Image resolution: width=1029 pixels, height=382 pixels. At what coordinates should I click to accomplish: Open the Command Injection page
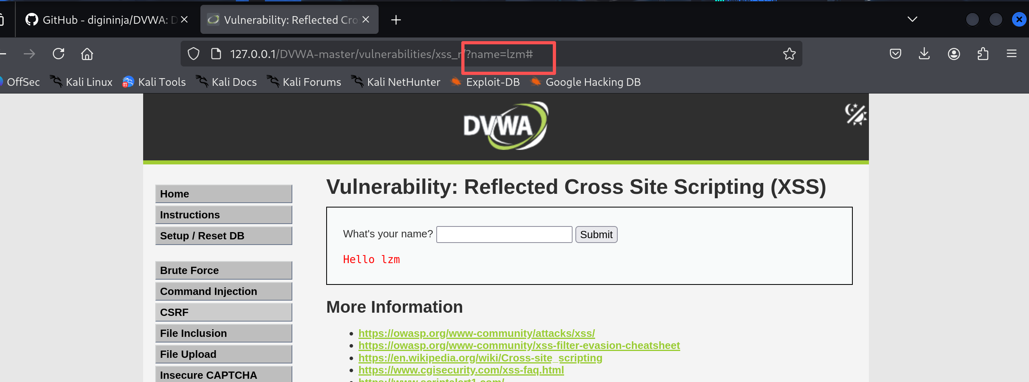[x=223, y=291]
